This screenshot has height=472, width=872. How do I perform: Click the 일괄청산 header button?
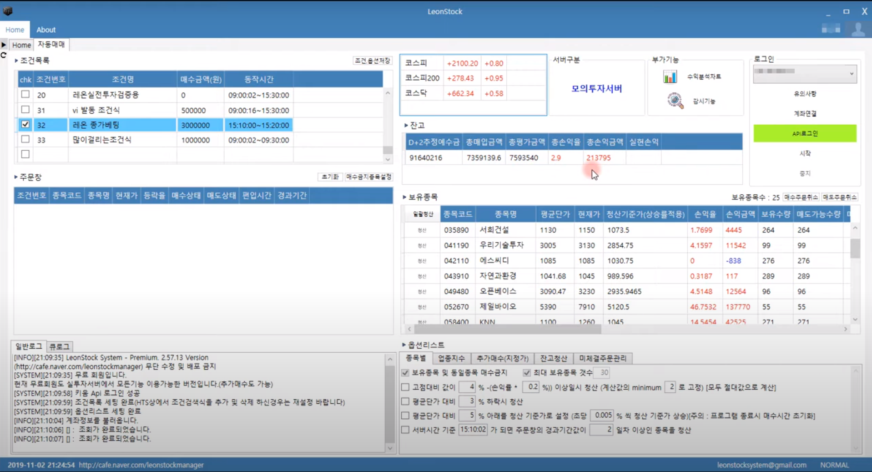coord(423,214)
